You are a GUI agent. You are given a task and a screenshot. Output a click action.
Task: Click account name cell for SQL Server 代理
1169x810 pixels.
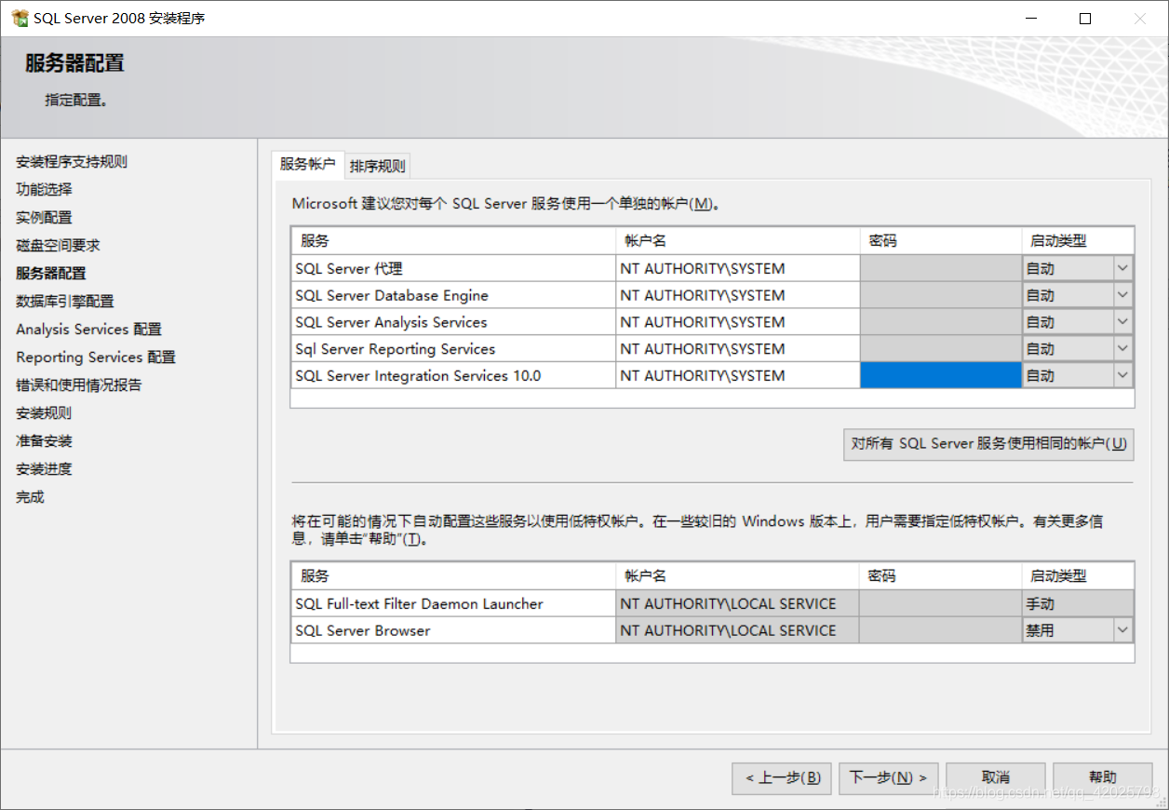738,268
